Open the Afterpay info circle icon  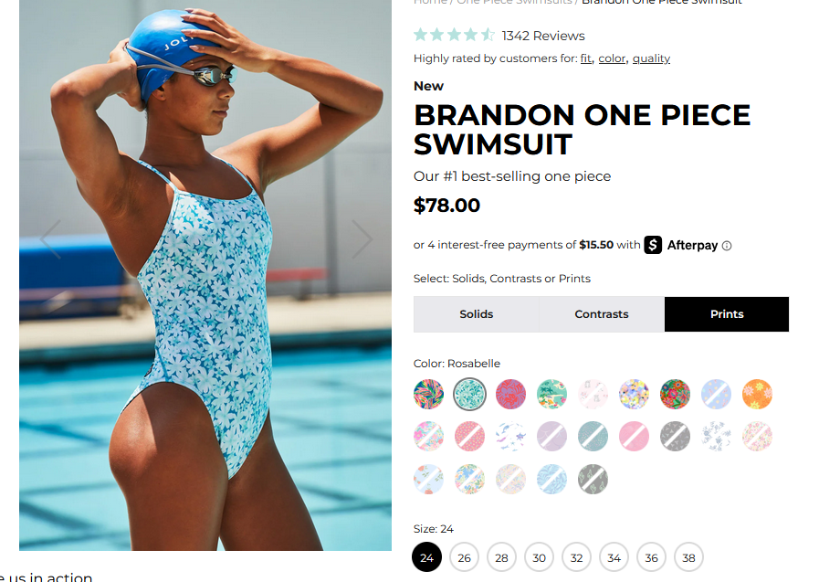coord(727,246)
